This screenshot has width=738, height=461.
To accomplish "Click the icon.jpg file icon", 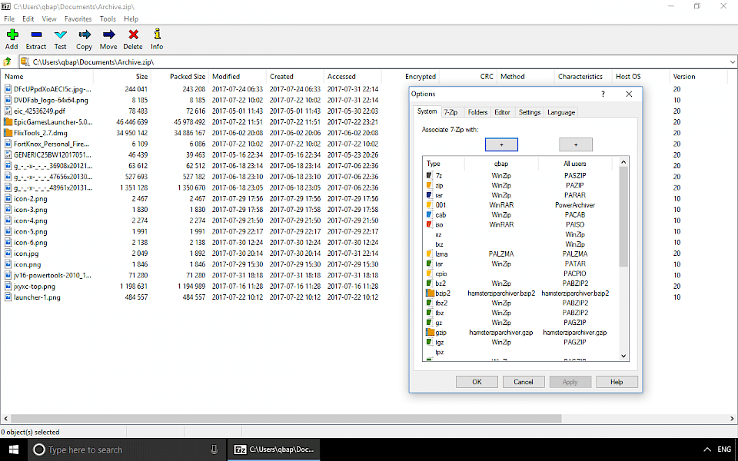I will (x=8, y=253).
